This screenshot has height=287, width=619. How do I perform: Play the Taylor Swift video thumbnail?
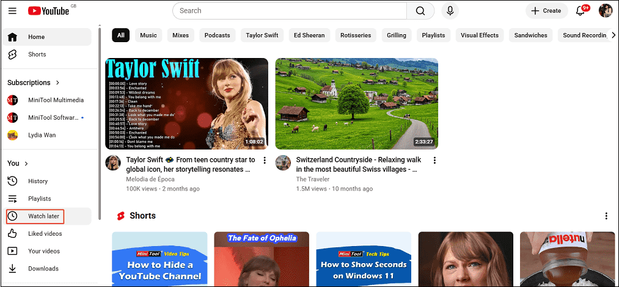[x=187, y=104]
